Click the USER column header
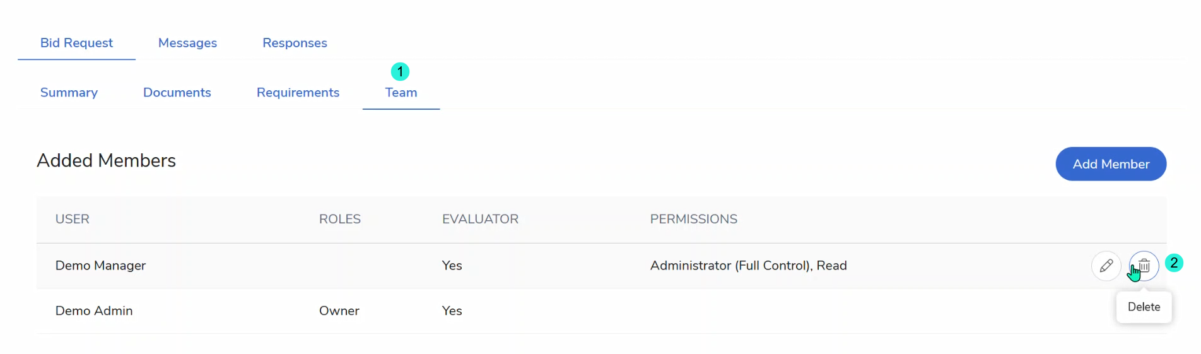The width and height of the screenshot is (1201, 354). 73,219
